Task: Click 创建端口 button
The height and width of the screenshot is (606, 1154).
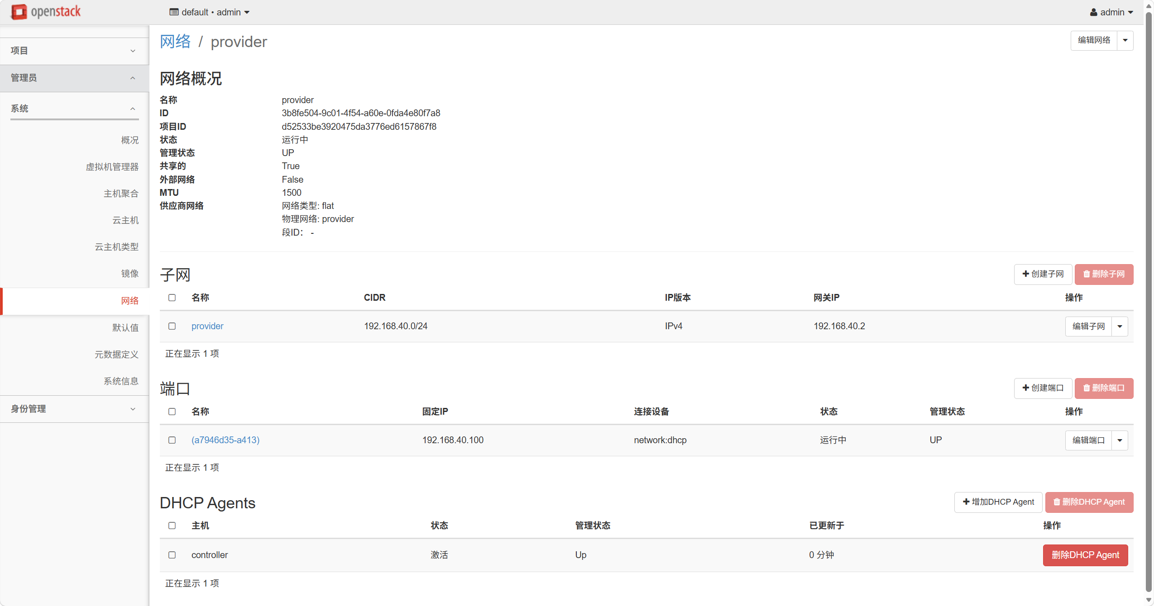Action: click(1043, 388)
